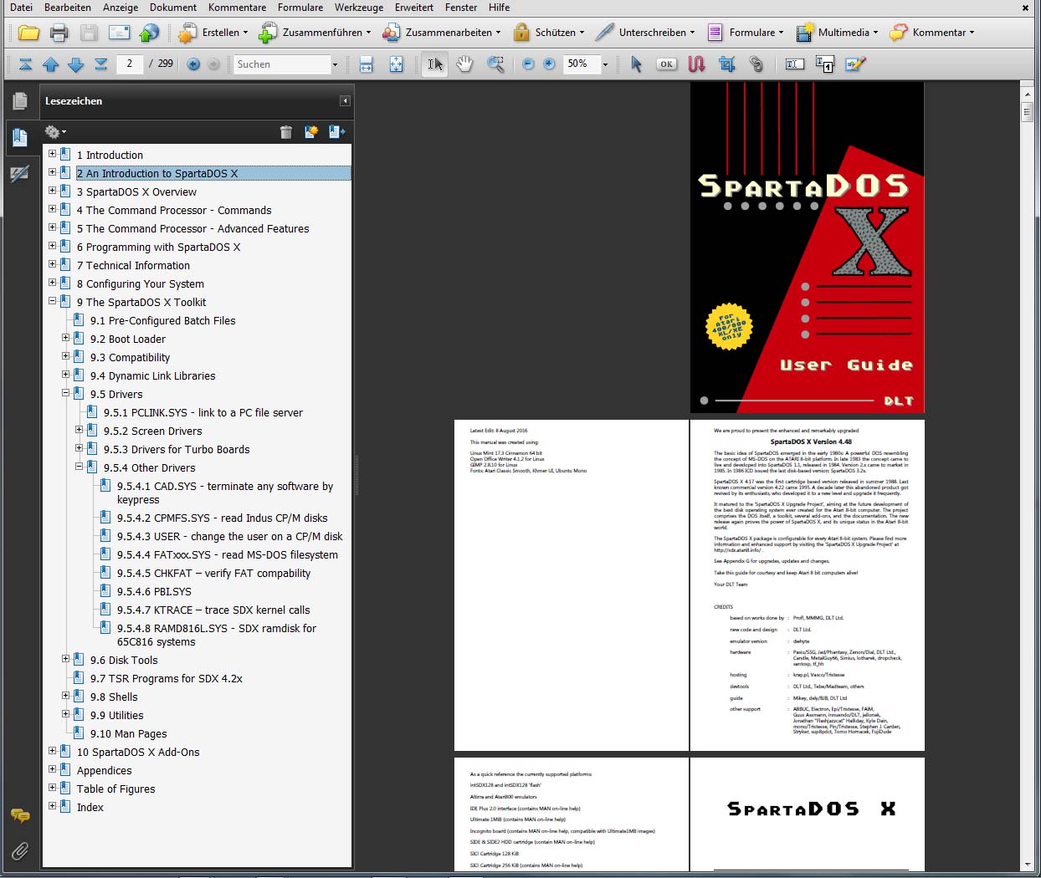Select 9.10 Man Pages bookmark
The height and width of the screenshot is (878, 1041).
coord(129,733)
